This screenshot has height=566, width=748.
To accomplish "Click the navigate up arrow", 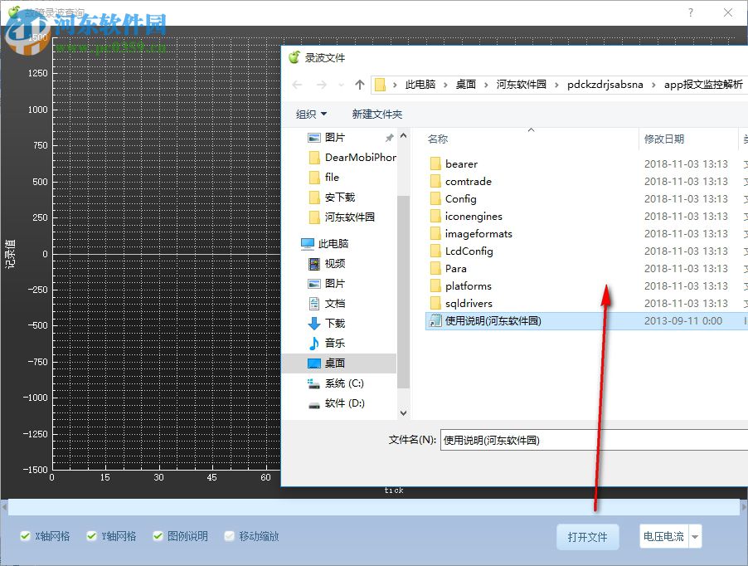I will (359, 84).
